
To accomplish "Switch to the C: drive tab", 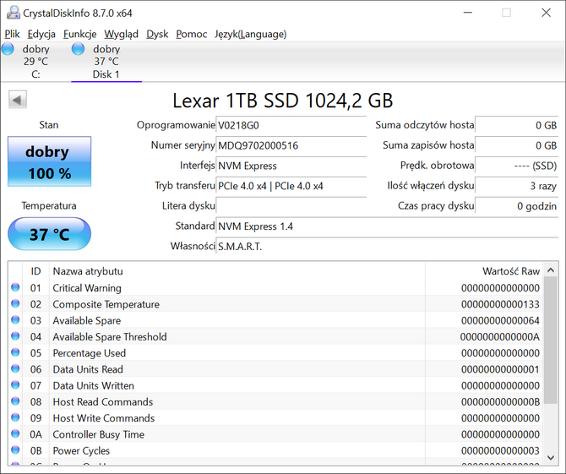I will point(35,62).
